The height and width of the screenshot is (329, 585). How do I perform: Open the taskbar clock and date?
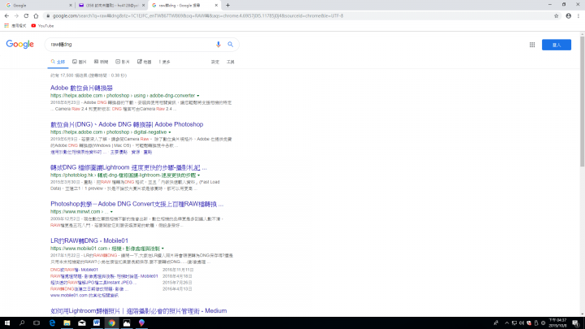[557, 323]
